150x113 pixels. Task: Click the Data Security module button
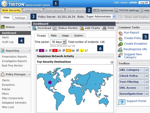tap(33, 10)
